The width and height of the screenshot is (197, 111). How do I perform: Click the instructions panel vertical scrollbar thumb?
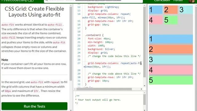tap(71, 43)
